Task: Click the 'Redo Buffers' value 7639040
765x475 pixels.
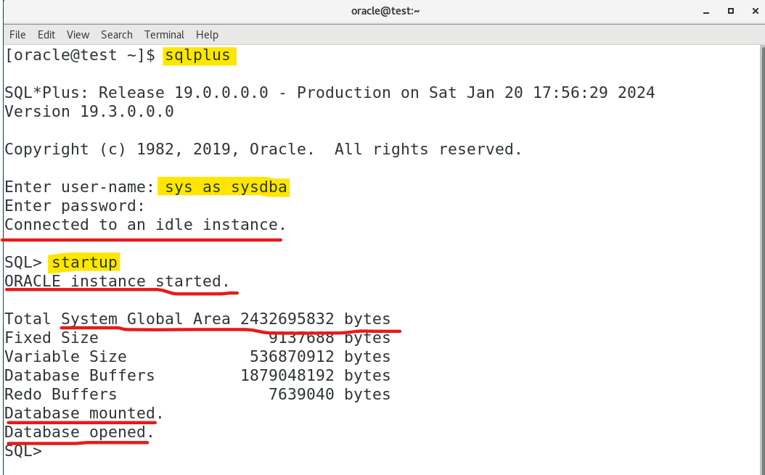Action: pyautogui.click(x=301, y=394)
